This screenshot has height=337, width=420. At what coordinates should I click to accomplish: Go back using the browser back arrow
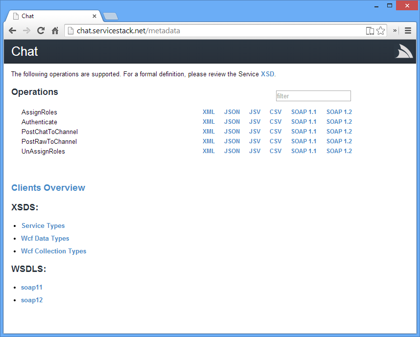tap(12, 31)
